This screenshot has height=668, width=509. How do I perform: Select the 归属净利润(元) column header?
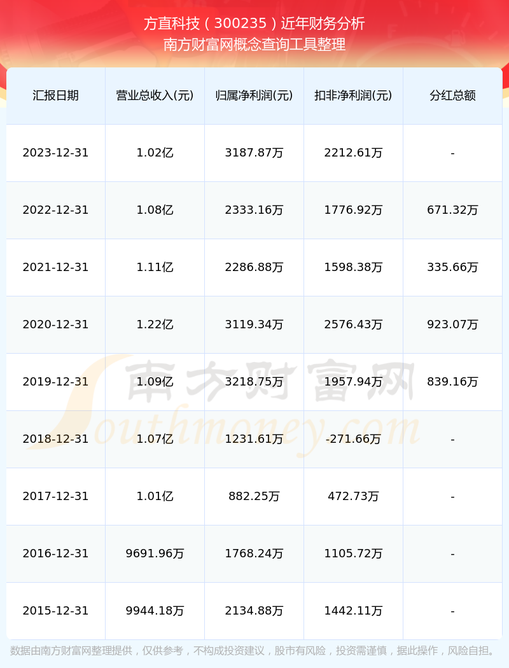[254, 95]
